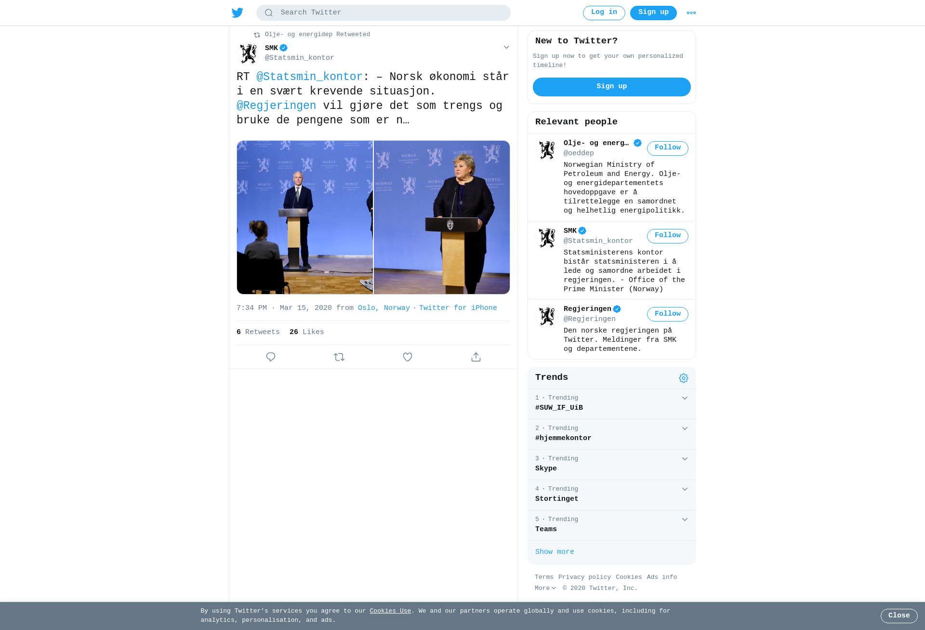Expand the tweet options caret
This screenshot has height=630, width=925.
tap(506, 47)
